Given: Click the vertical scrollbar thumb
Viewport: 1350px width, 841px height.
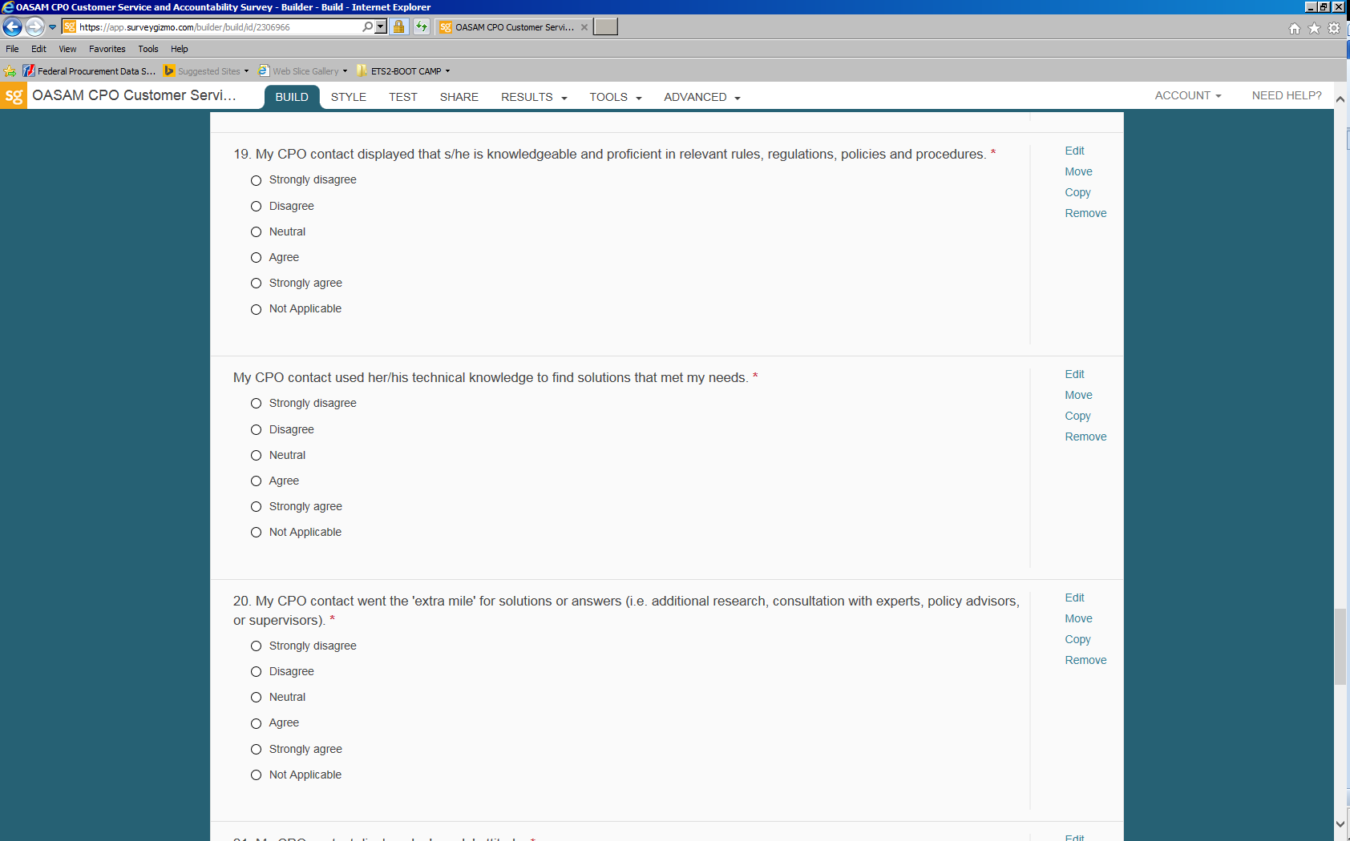Looking at the screenshot, I should (x=1340, y=647).
